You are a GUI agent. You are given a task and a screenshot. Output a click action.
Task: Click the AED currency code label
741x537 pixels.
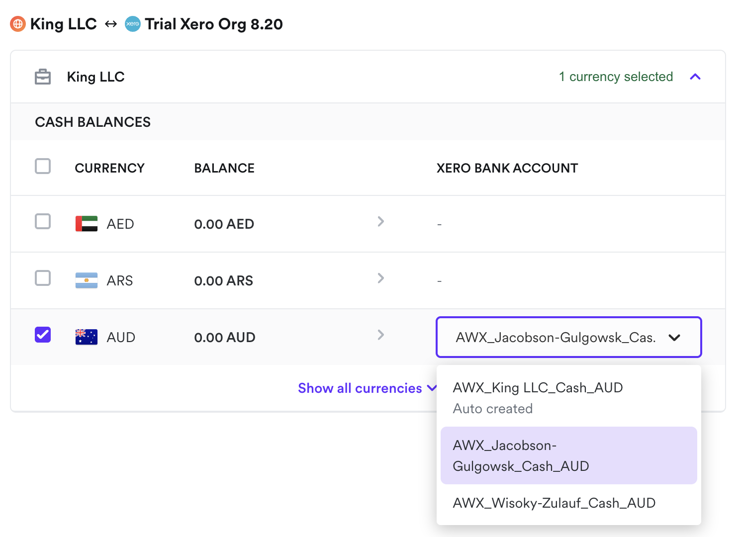120,224
